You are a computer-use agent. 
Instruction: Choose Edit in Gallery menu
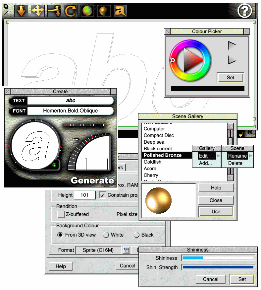pos(207,156)
